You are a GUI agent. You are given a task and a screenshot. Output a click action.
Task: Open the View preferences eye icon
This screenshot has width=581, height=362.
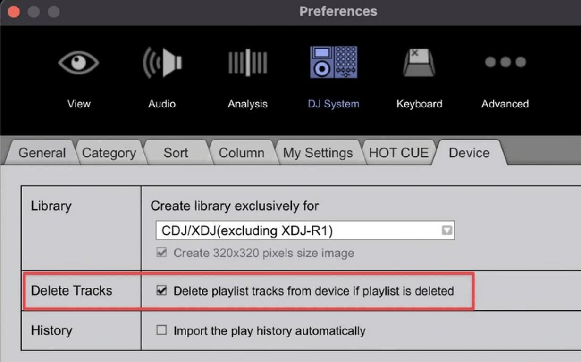tap(78, 63)
